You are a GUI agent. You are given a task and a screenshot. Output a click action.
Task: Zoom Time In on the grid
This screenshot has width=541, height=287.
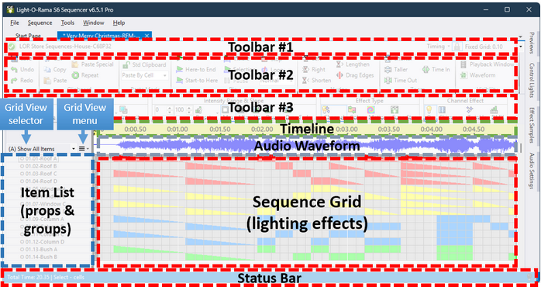436,69
